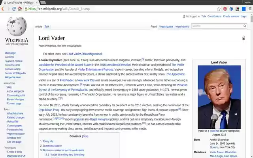The image size is (253, 158).
Task: Click the Wikipedia globe logo
Action: click(17, 26)
